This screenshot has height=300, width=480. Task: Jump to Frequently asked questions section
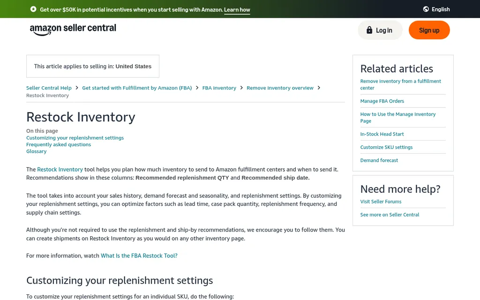point(59,144)
